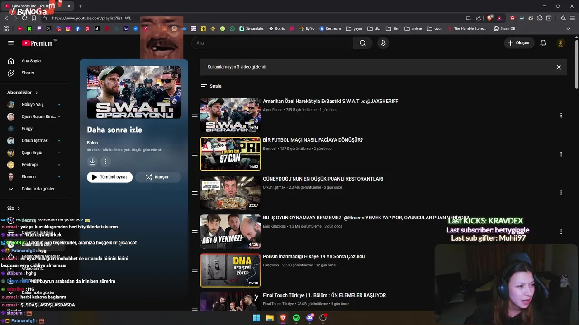579x325 pixels.
Task: Close the 'Daha sonra izle' browser tab
Action: [x=69, y=6]
